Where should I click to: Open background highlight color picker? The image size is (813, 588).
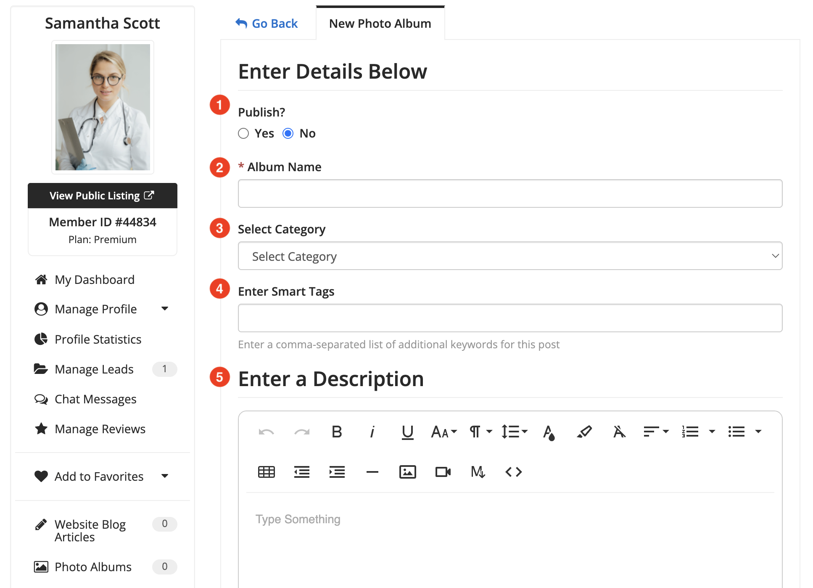(584, 432)
